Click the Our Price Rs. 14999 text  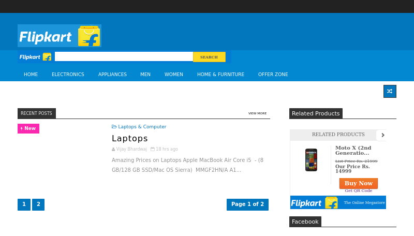[352, 169]
